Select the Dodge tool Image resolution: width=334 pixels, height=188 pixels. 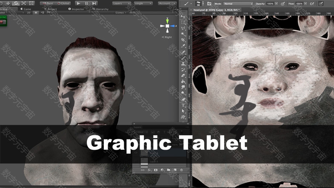coord(183,93)
